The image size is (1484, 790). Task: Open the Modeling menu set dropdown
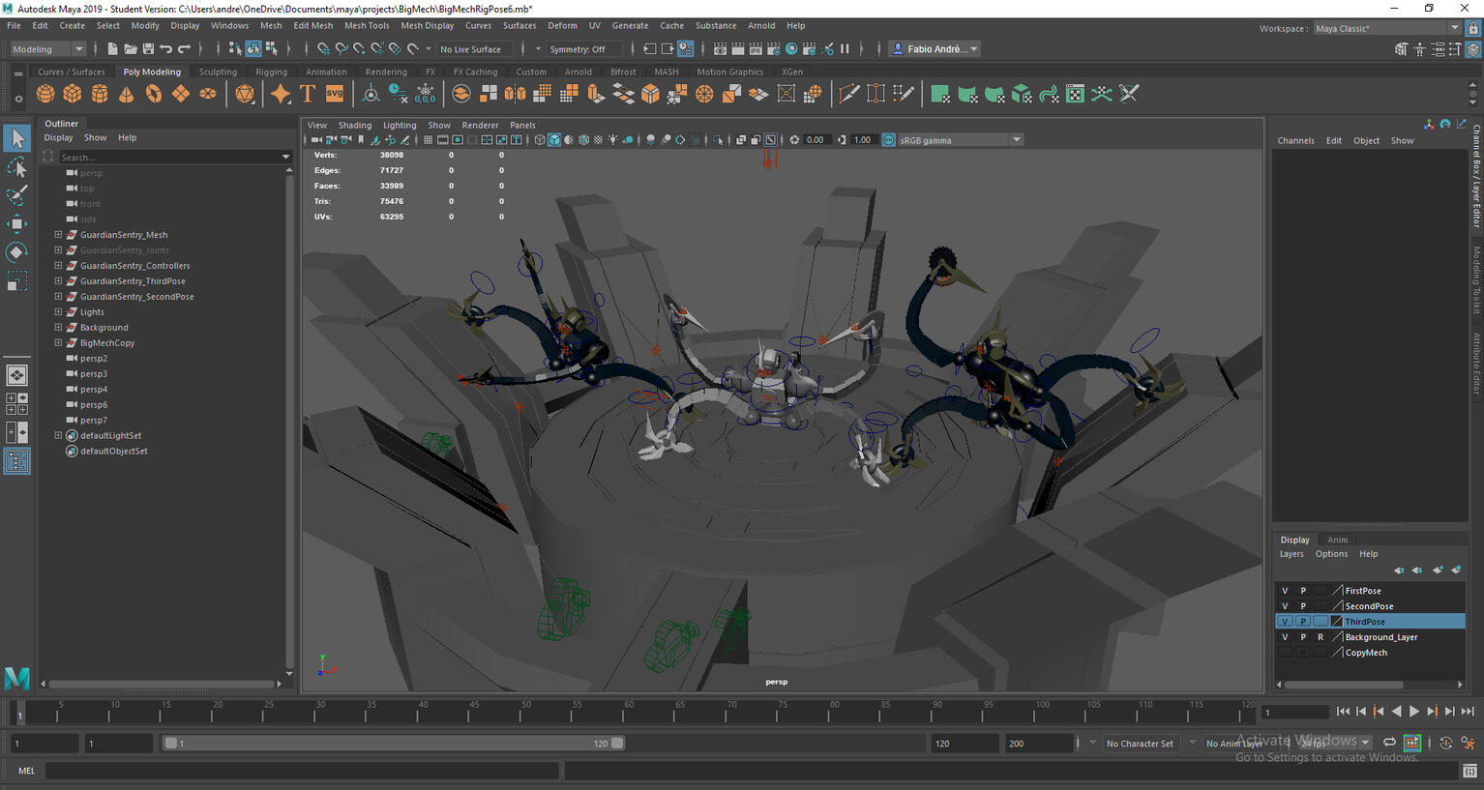(x=47, y=49)
